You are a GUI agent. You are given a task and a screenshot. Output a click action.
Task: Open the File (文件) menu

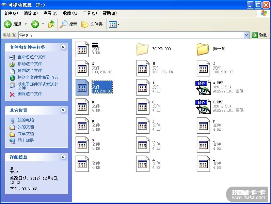coord(11,13)
